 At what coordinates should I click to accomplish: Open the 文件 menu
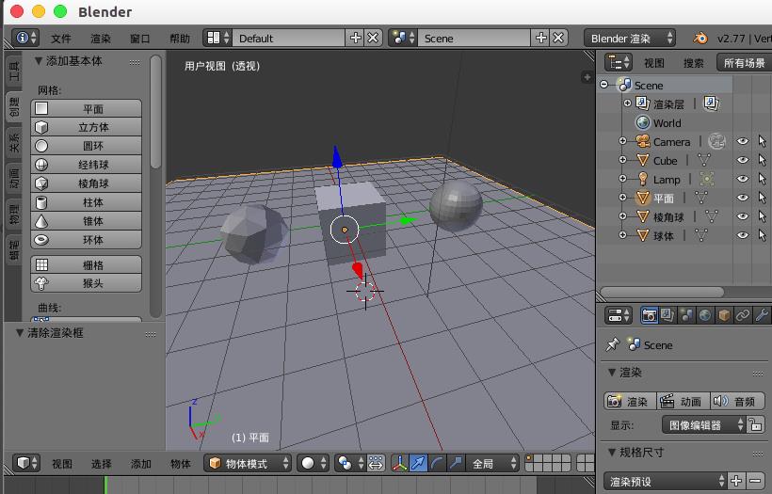[x=61, y=39]
